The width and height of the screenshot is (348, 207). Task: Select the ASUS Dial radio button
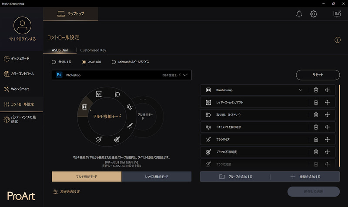[84, 62]
